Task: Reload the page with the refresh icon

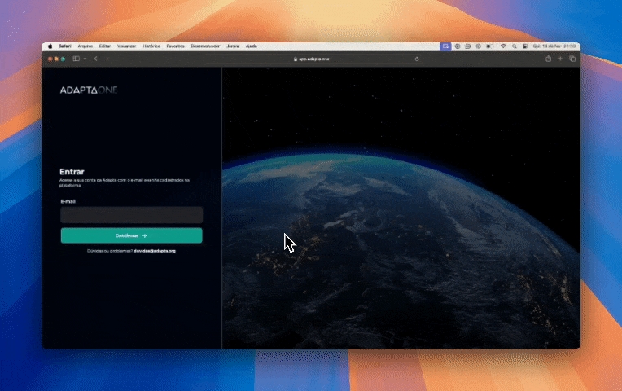Action: [x=417, y=59]
